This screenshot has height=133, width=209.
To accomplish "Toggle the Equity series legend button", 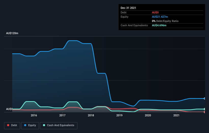I will (x=30, y=125).
